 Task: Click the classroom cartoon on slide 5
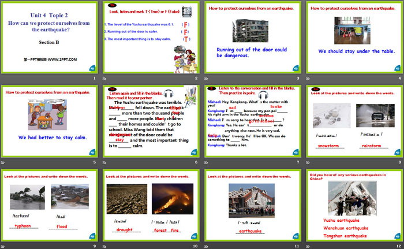(x=47, y=114)
